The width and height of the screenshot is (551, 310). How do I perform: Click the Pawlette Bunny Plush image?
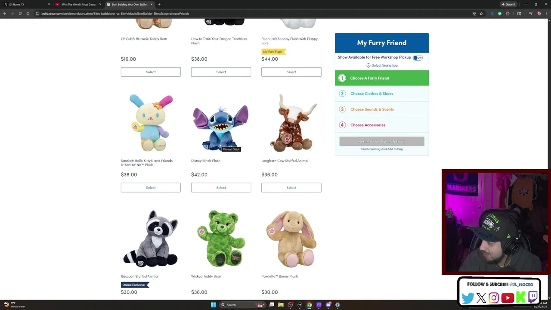[x=291, y=239]
